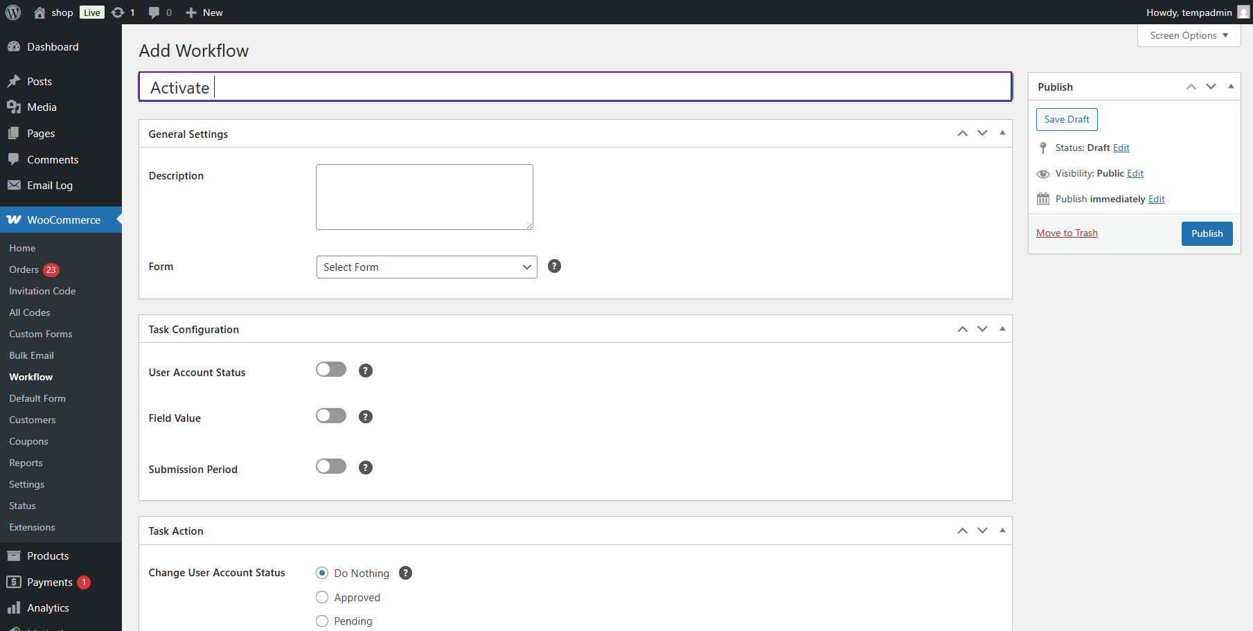Select the Approved radio option
Image resolution: width=1253 pixels, height=631 pixels.
point(322,597)
